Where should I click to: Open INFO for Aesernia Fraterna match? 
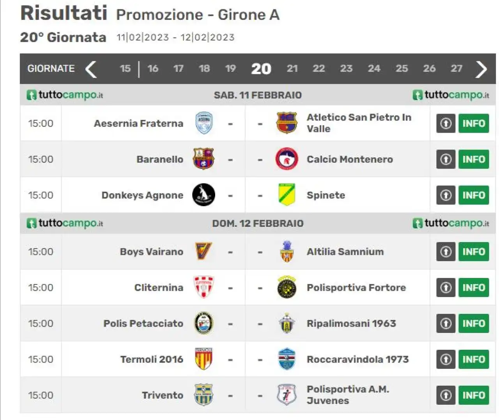tap(474, 123)
